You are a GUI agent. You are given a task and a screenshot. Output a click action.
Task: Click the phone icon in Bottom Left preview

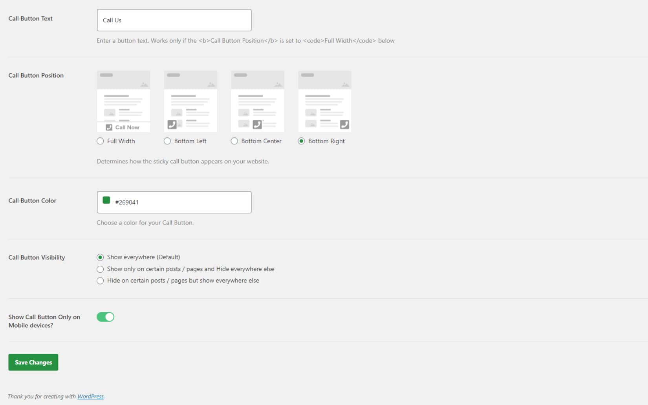pos(172,124)
